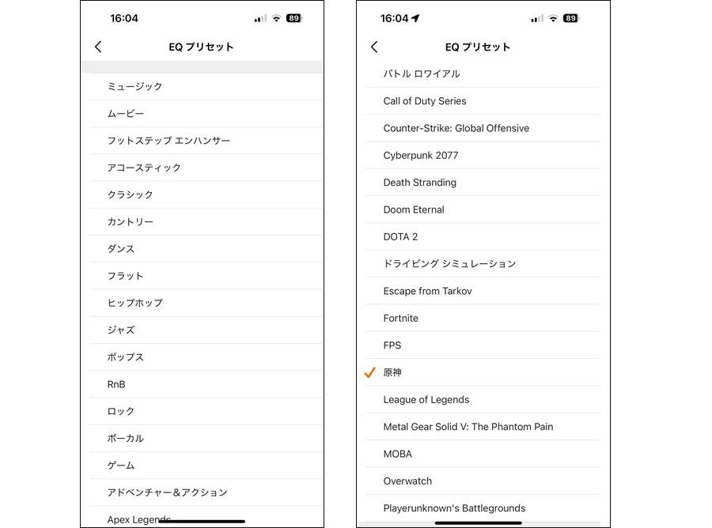
Task: Tap back arrow on left EQ screen
Action: (x=98, y=47)
